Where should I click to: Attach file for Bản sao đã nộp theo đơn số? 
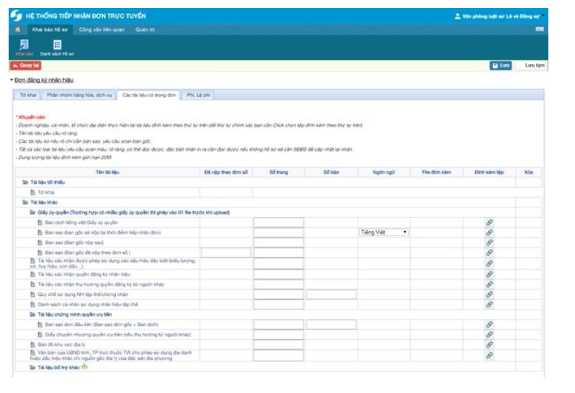(489, 253)
